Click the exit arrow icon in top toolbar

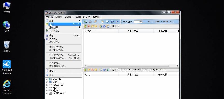[117, 22]
